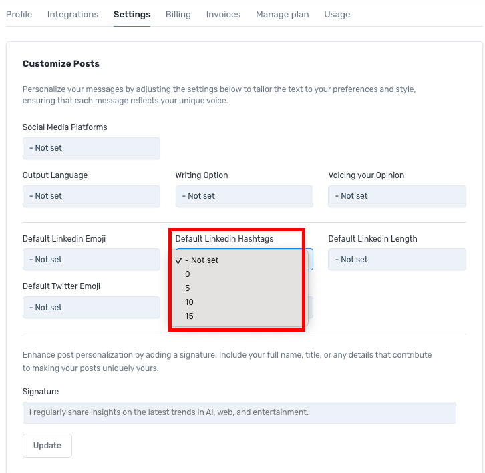Click into the Signature text field
This screenshot has width=485, height=473.
point(239,412)
